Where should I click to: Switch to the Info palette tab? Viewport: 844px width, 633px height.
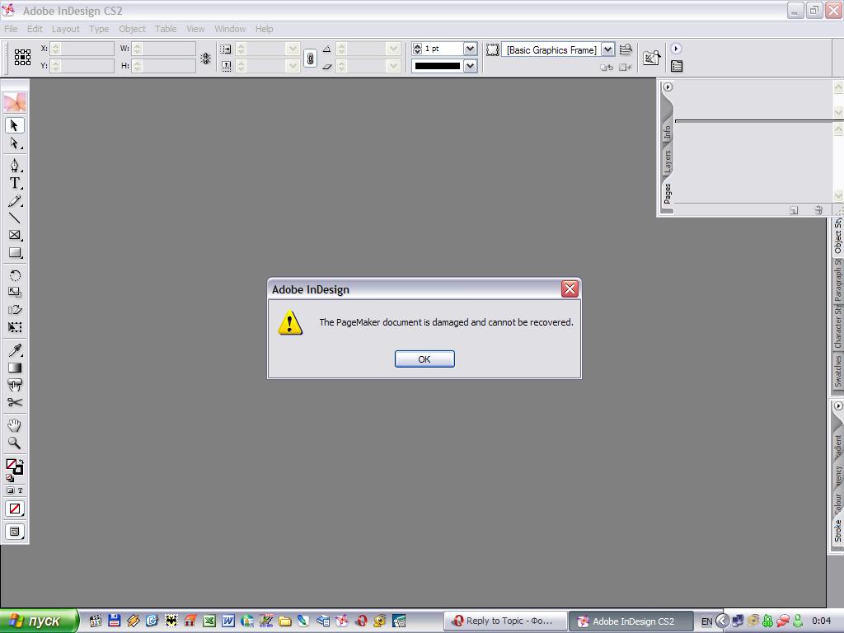[x=668, y=132]
